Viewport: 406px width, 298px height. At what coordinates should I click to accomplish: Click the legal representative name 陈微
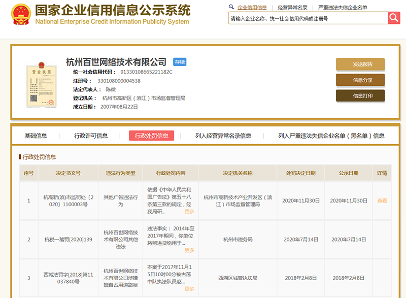tap(111, 89)
